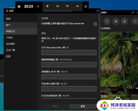Viewport: 138px width, 111px height.
Task: Toggle the Audio widget speaker icon
Action: point(57,6)
